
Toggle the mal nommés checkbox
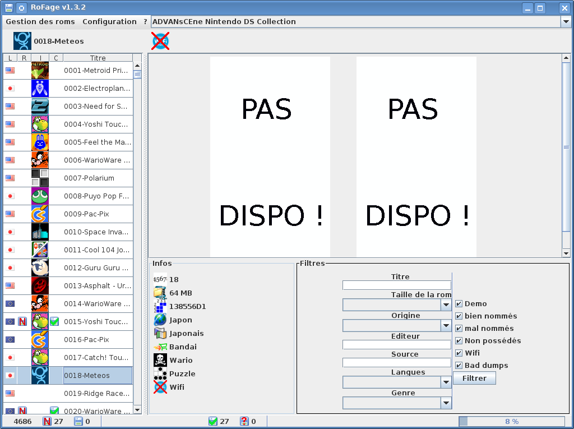tap(459, 329)
